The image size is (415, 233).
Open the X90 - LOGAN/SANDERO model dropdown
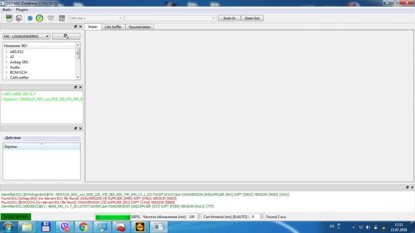(x=26, y=36)
